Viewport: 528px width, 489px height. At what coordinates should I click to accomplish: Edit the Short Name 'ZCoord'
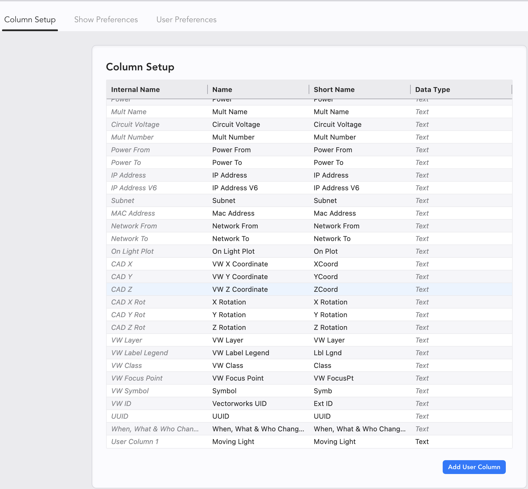[326, 289]
